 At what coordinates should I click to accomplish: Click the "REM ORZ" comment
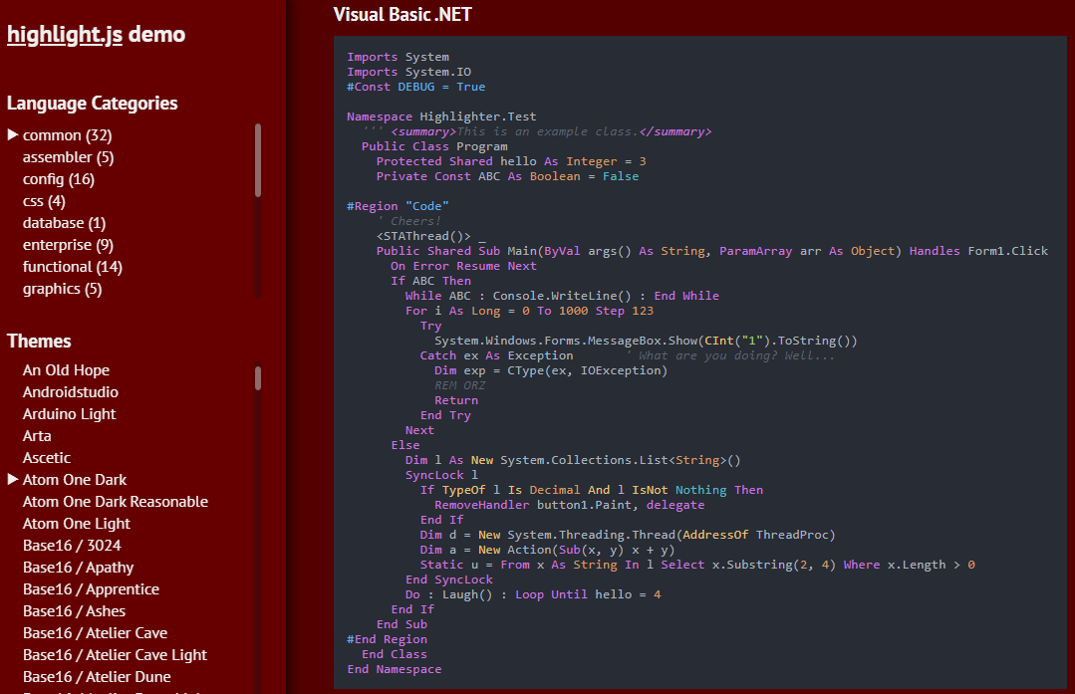(460, 385)
